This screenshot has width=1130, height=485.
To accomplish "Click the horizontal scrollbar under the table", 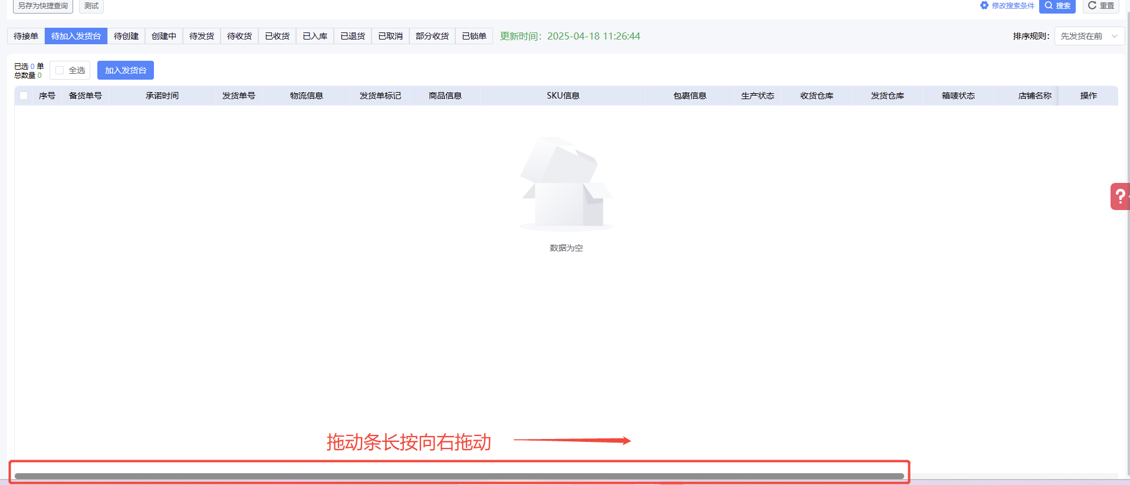I will (459, 476).
